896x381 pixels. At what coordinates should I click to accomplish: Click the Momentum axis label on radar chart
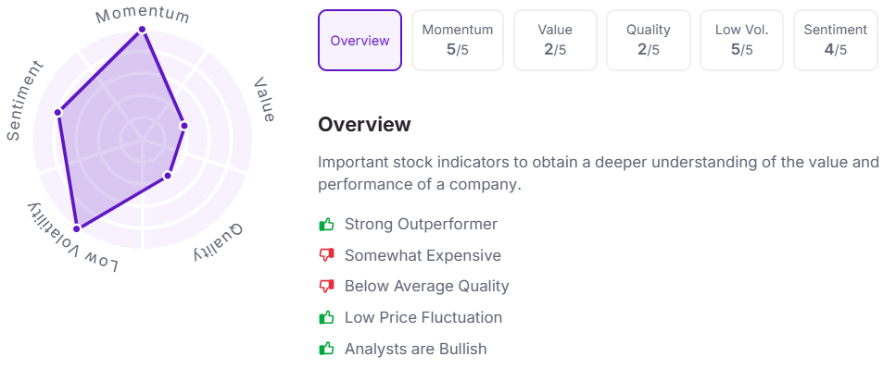pos(143,16)
